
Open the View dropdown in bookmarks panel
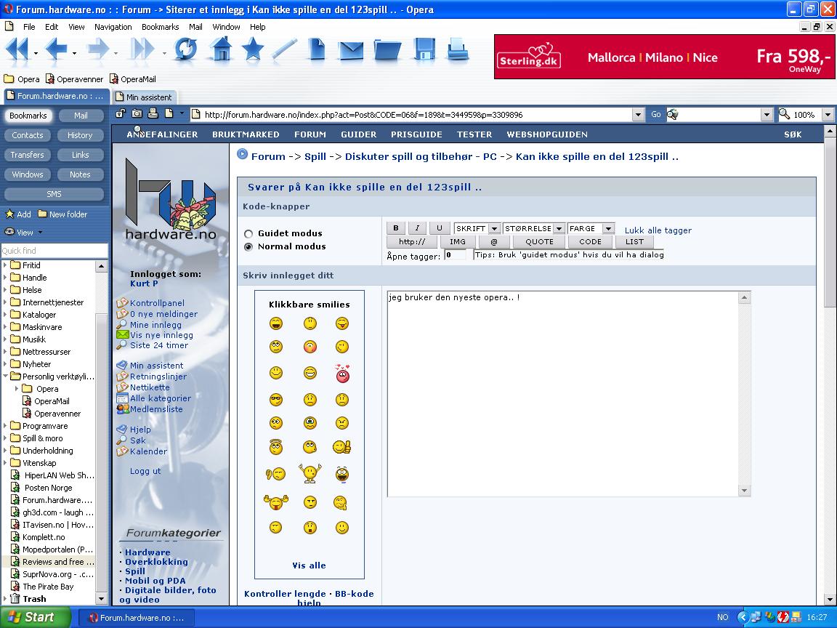point(24,233)
